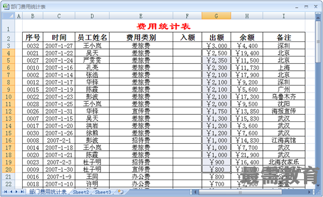Go to first sheet navigation arrow

pyautogui.click(x=5, y=192)
